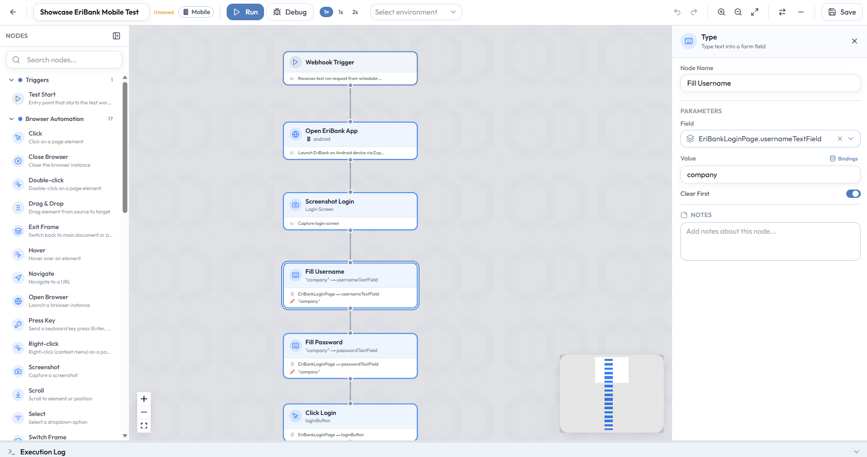Expand canvas to fullscreen icon

click(x=755, y=12)
